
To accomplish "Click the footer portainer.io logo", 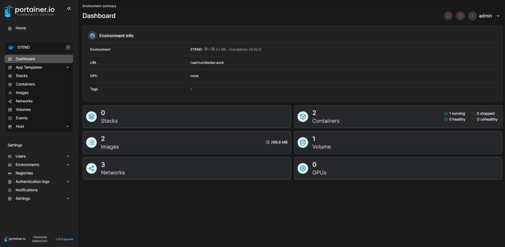I will (15, 239).
